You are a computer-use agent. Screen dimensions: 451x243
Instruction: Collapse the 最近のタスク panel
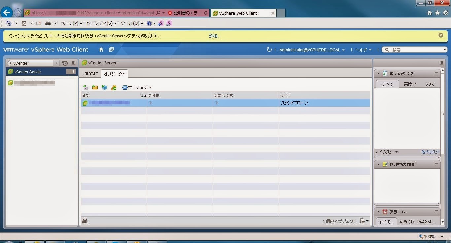(x=378, y=73)
